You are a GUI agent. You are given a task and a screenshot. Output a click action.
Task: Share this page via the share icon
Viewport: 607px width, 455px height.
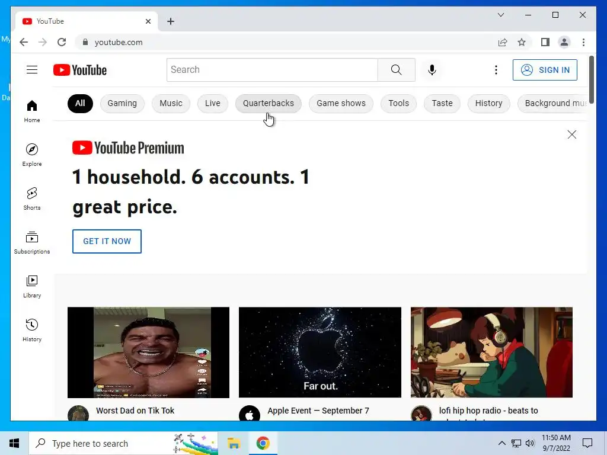(x=503, y=42)
